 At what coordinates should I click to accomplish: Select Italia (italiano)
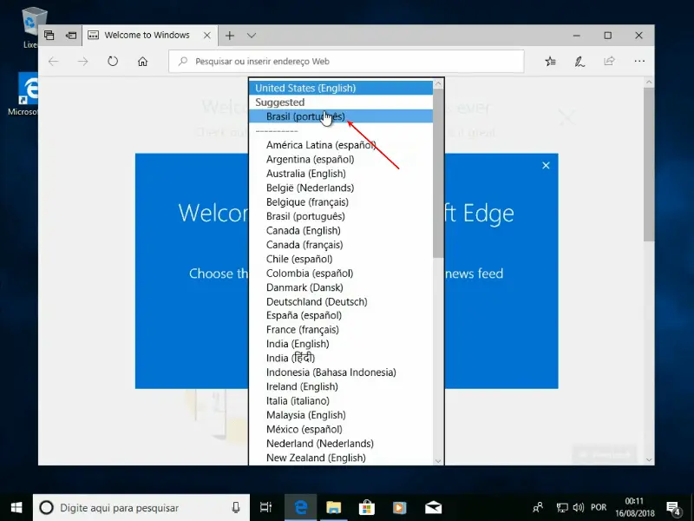[341, 400]
